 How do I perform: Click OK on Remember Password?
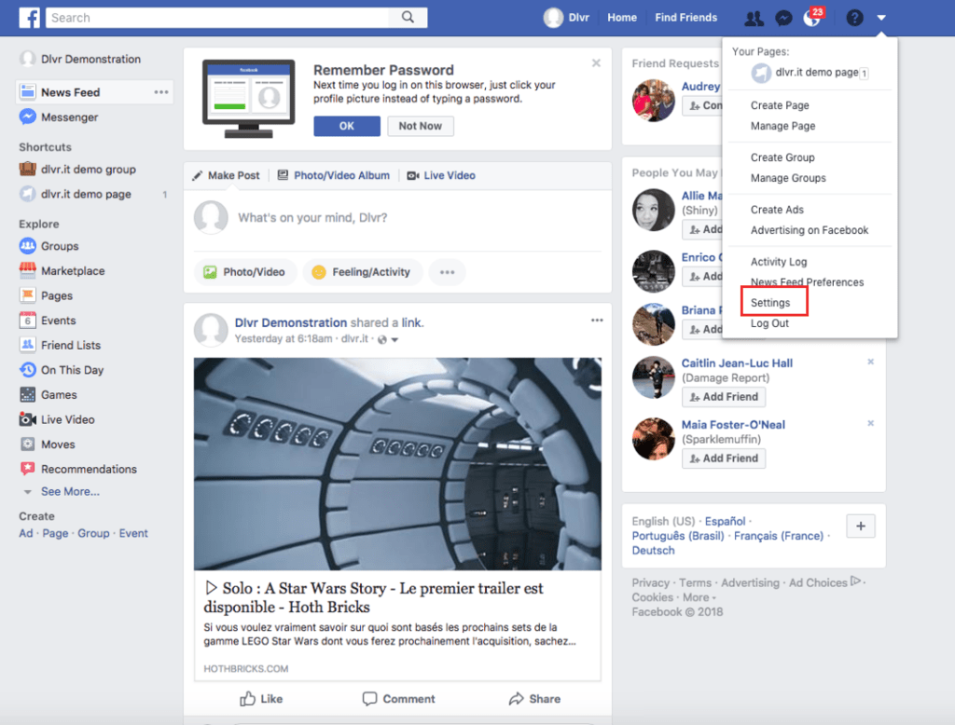click(x=347, y=126)
